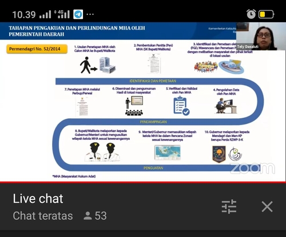Tap Tely Dasaluti speaker video thumbnail

point(261,37)
